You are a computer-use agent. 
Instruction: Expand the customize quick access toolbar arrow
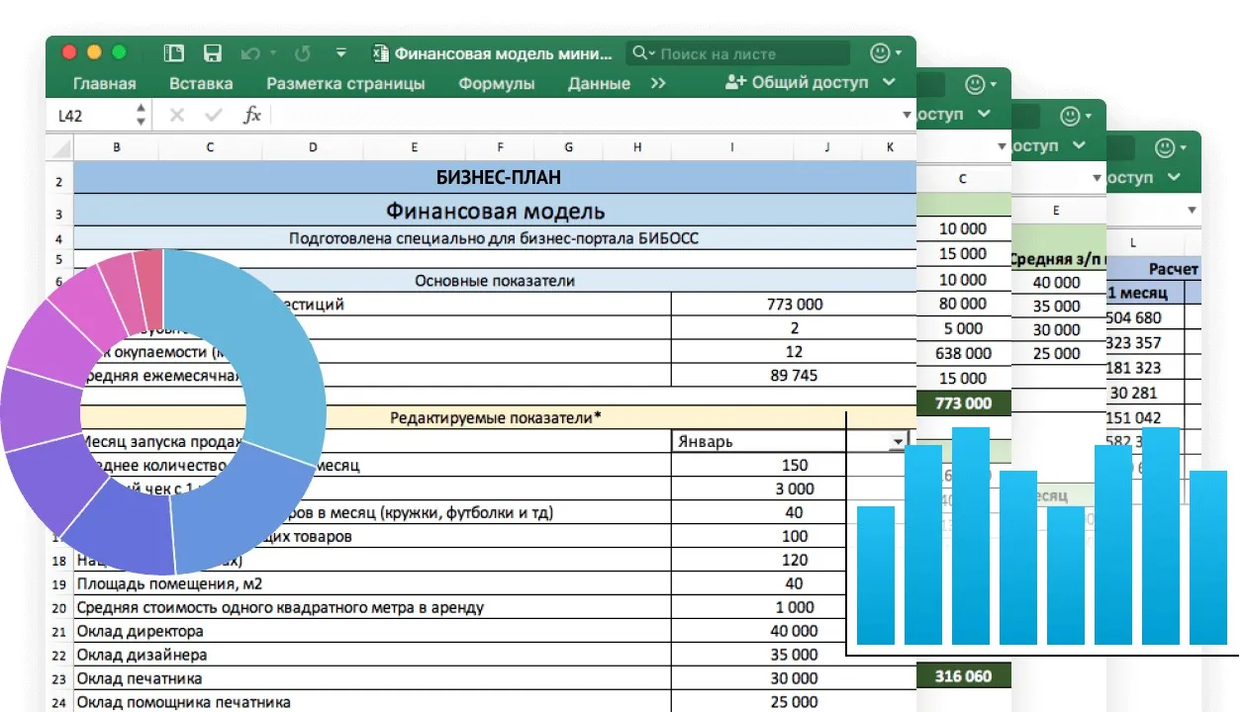(341, 53)
